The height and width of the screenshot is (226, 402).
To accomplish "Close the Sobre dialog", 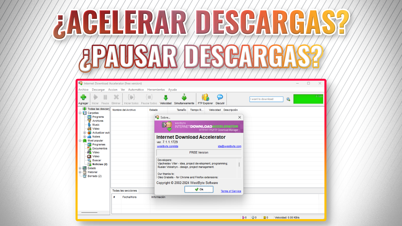I will click(x=240, y=117).
